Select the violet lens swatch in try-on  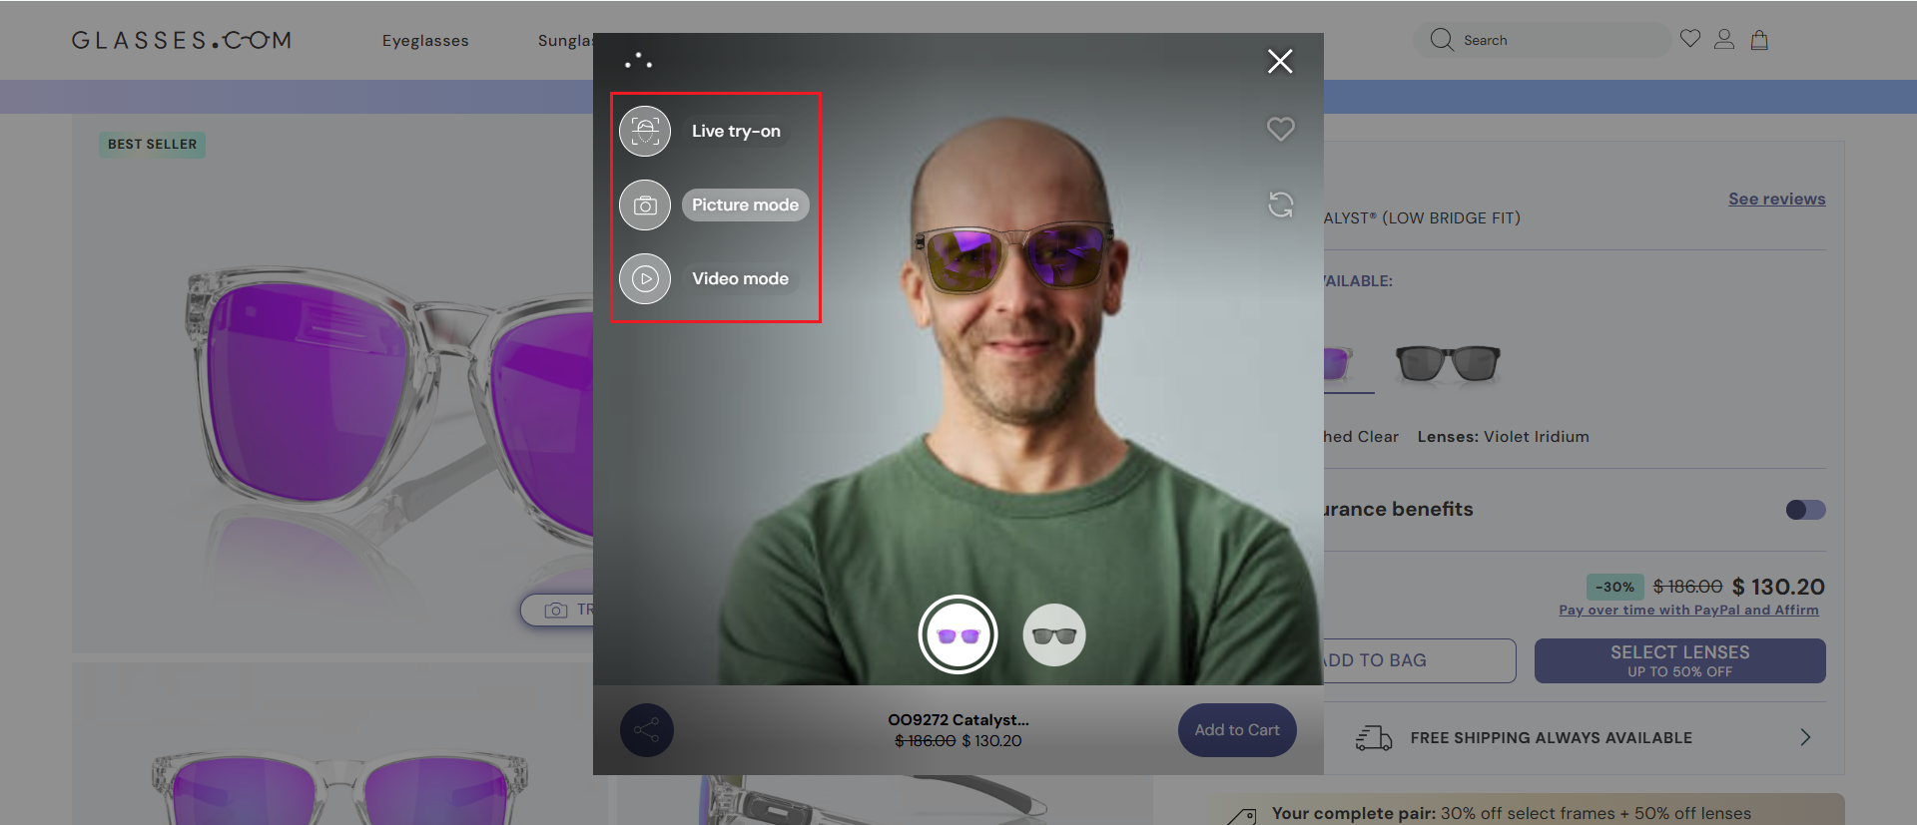pyautogui.click(x=958, y=634)
